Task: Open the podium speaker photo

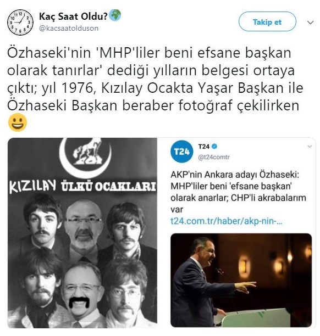Action: (241, 281)
